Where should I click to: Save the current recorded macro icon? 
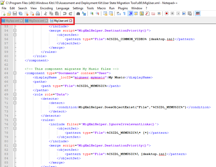190,14
